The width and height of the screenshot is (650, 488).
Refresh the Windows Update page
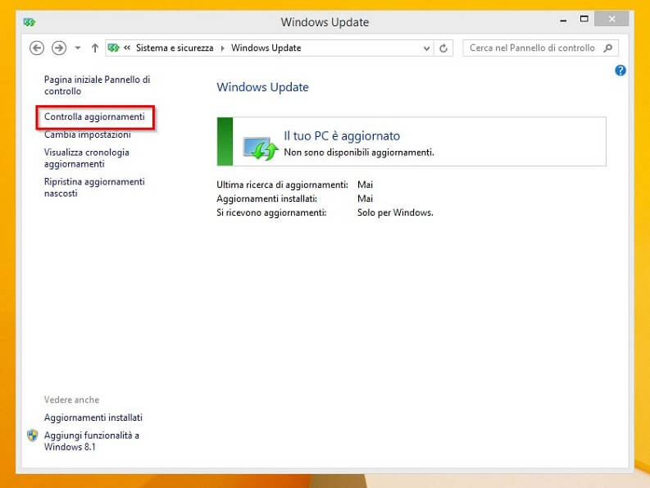point(443,48)
